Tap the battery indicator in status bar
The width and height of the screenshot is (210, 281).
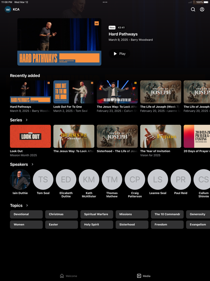click(206, 2)
